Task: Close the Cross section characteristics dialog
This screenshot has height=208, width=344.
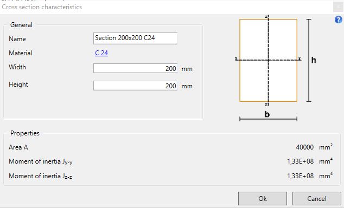Action: coord(338,7)
